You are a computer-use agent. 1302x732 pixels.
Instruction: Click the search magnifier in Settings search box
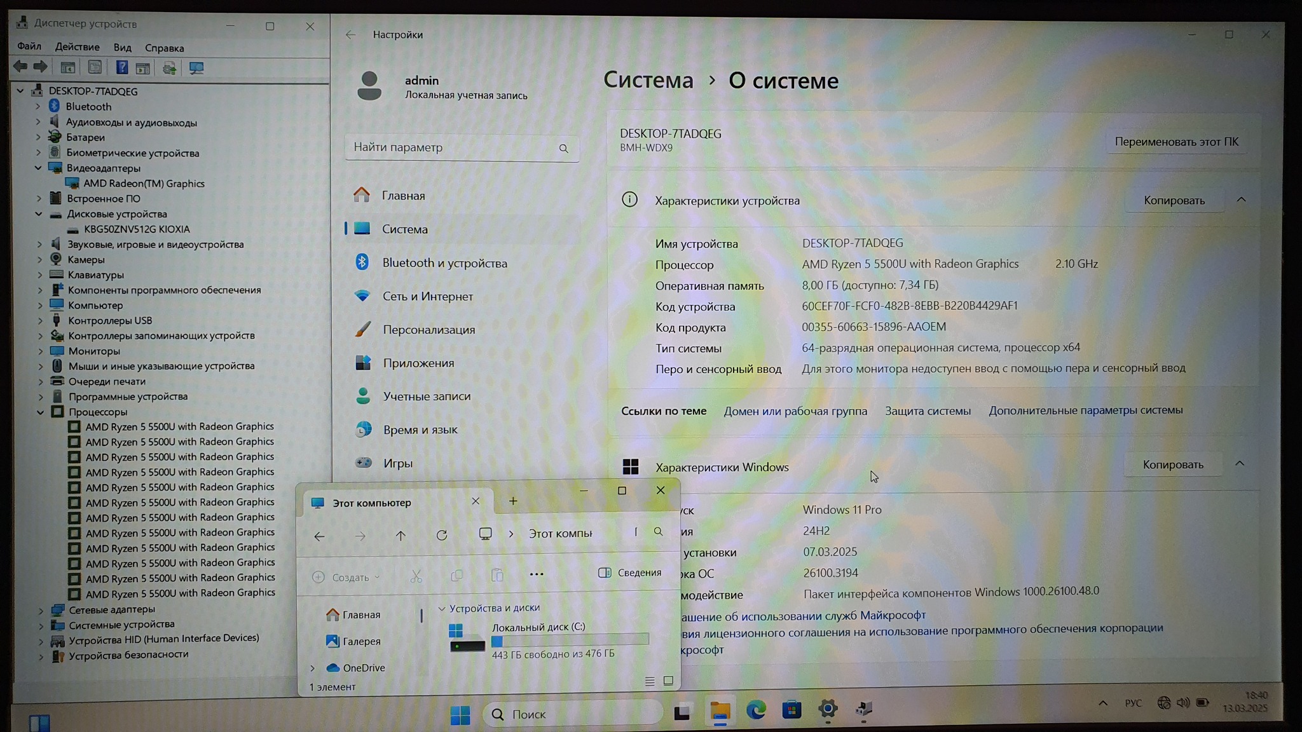563,149
